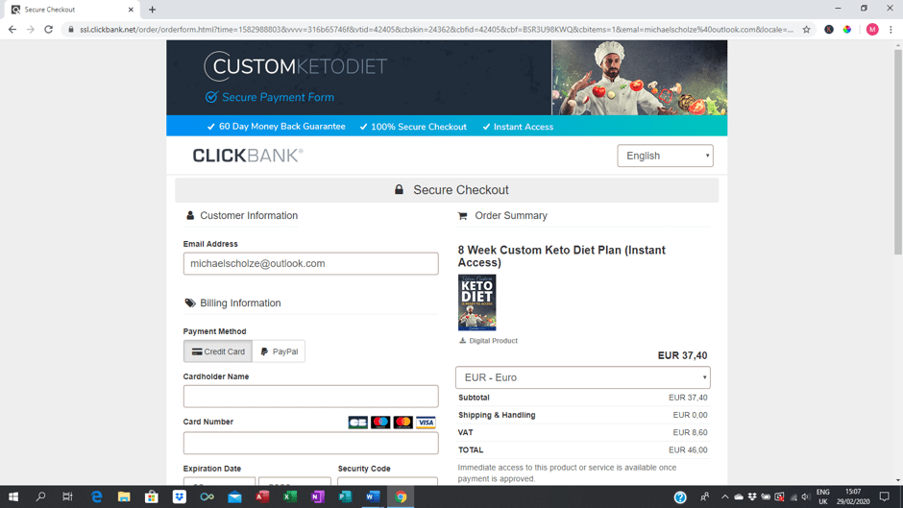Image resolution: width=903 pixels, height=508 pixels.
Task: Expand the EUR - Euro currency dropdown
Action: point(583,377)
